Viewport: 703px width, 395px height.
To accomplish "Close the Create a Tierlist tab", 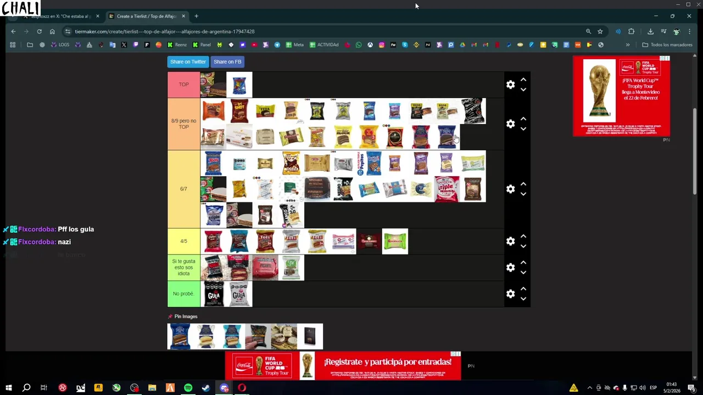I will click(x=183, y=16).
